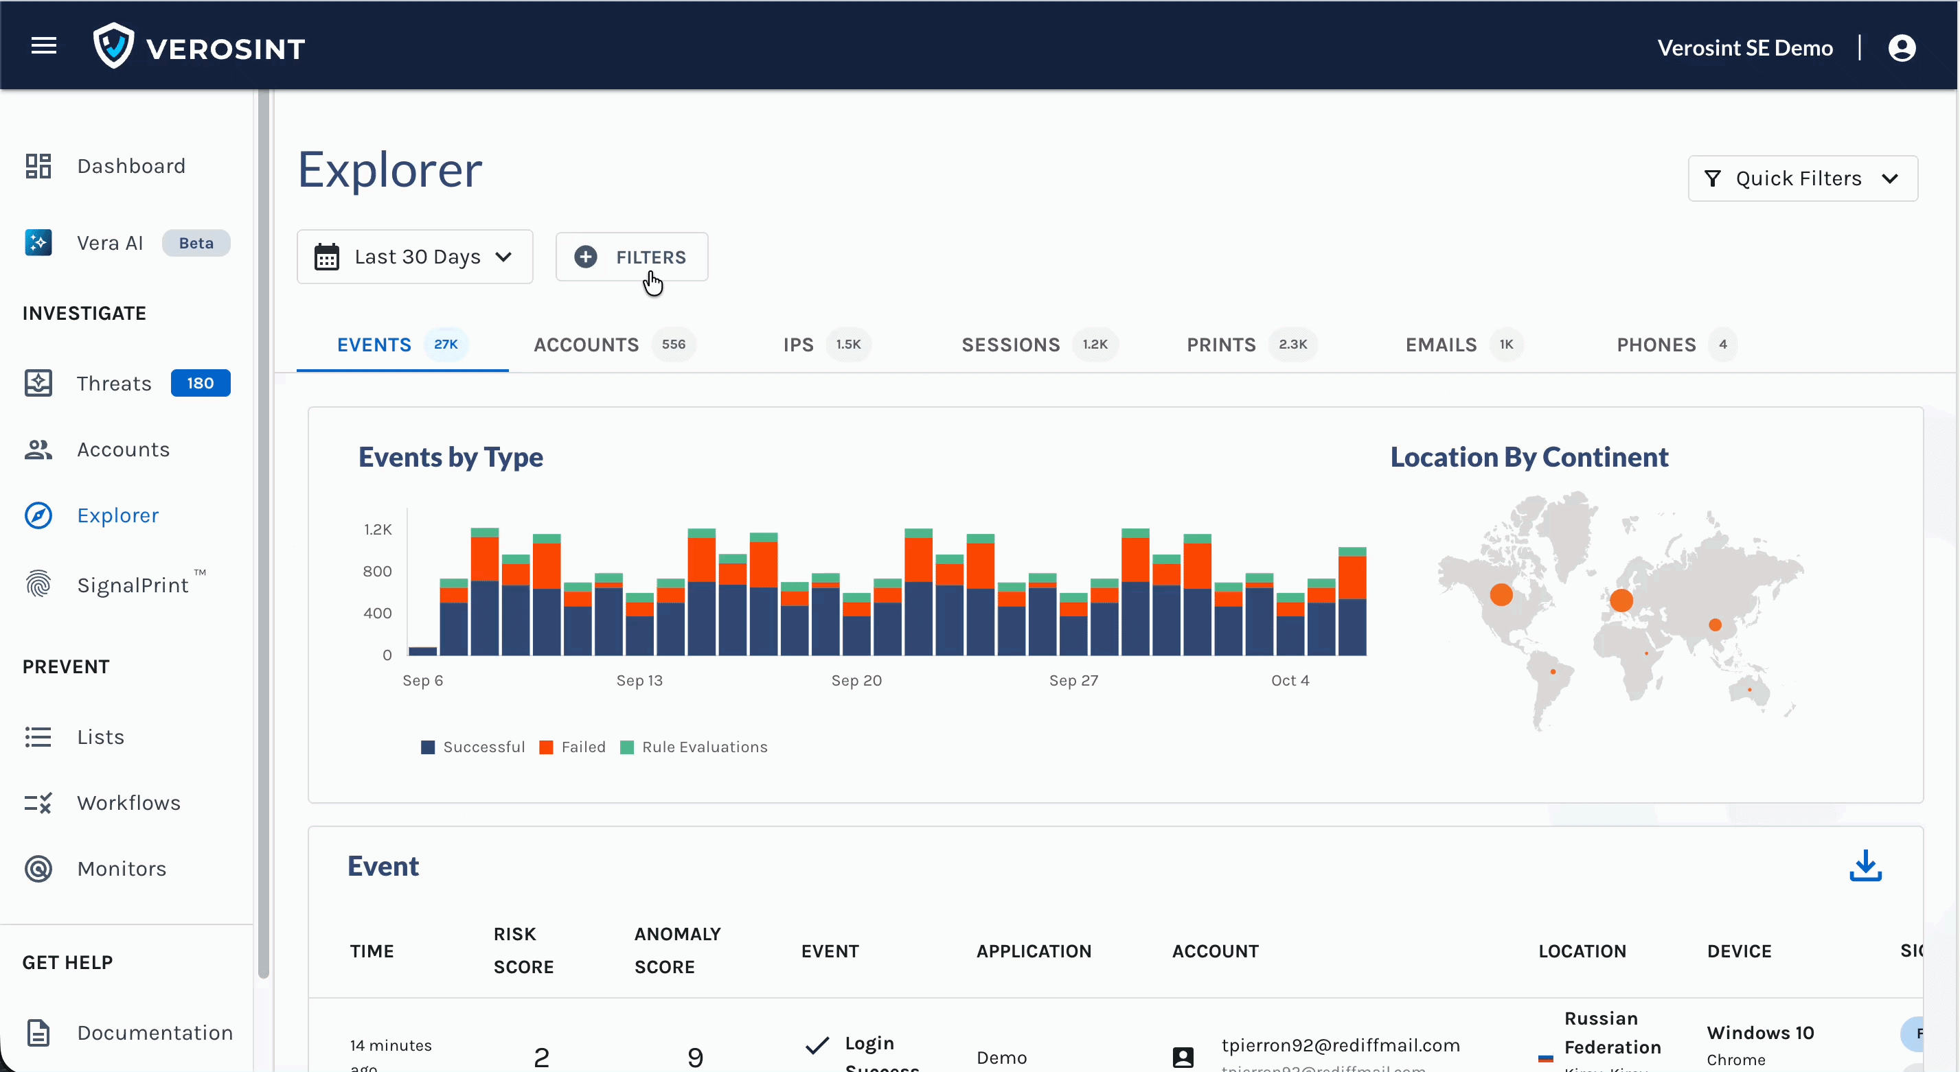This screenshot has width=1960, height=1072.
Task: Switch to the SESSIONS tab
Action: tap(1010, 345)
